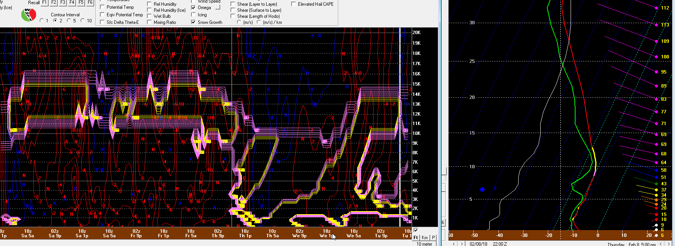Screen dimensions: 675x246
Task: Click the 20K height label
Action: pos(416,33)
